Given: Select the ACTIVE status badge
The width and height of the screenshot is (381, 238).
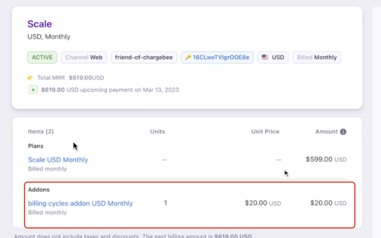Looking at the screenshot, I should click(x=42, y=57).
